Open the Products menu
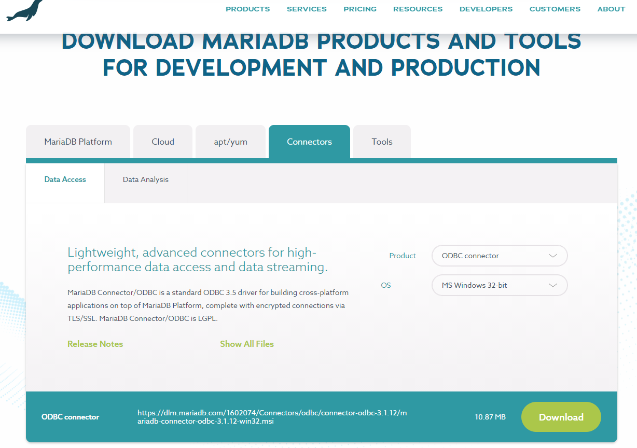This screenshot has width=637, height=448. point(248,9)
